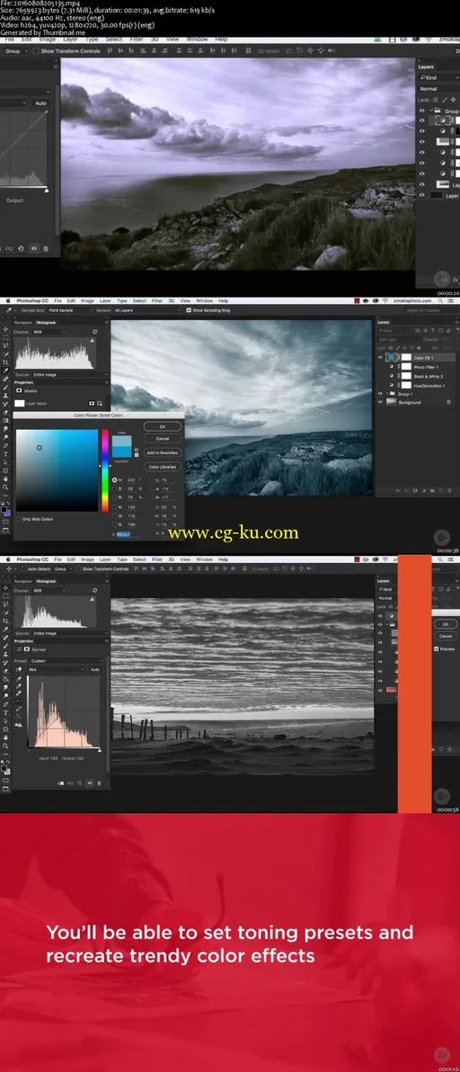
Task: Open Source Entire Image dropdown, Color Picker frame
Action: [x=70, y=375]
